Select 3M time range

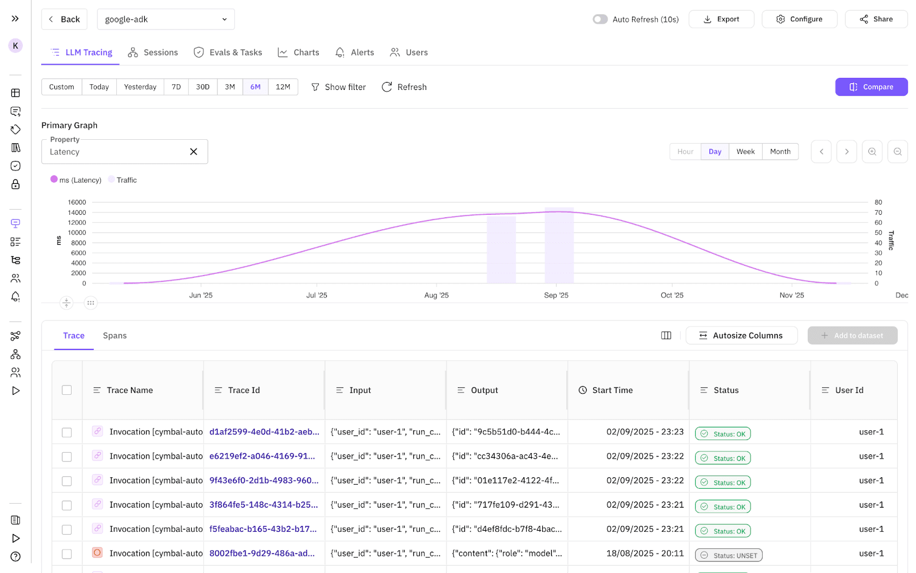230,87
